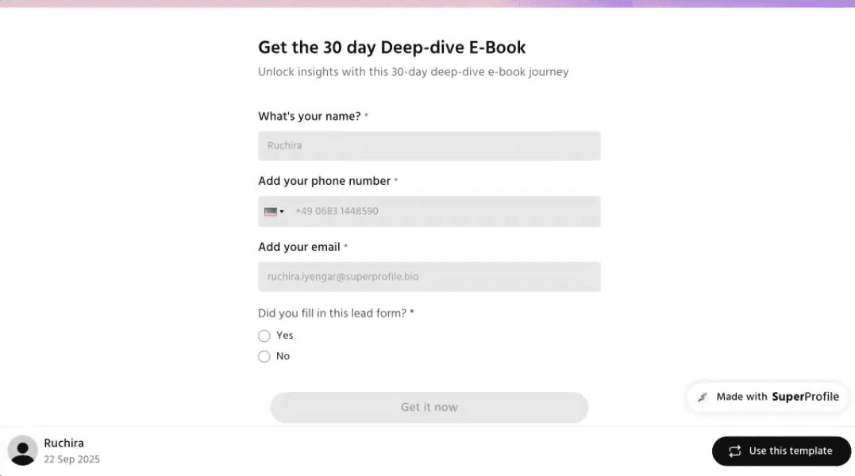
Task: Open the Made with SuperProfile badge link
Action: [767, 397]
